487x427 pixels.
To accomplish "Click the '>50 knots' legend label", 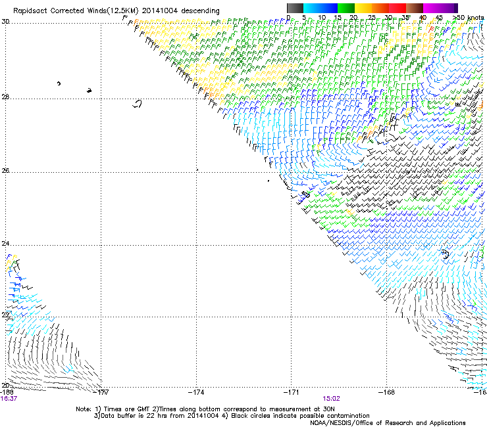I will (x=468, y=18).
